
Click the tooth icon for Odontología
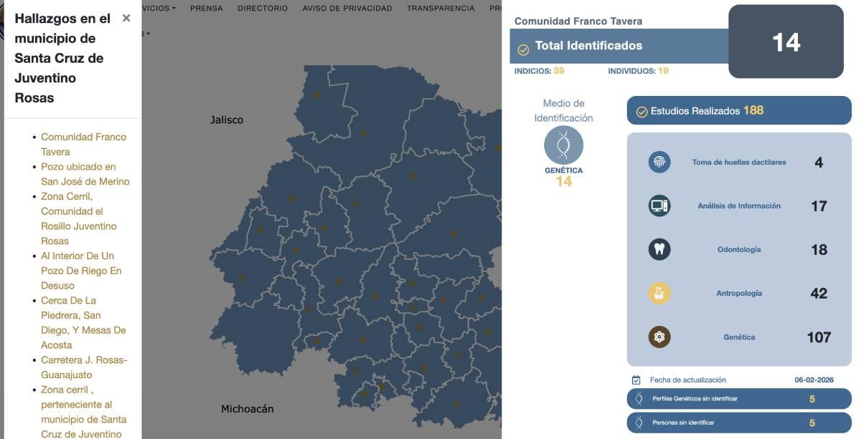(x=659, y=249)
